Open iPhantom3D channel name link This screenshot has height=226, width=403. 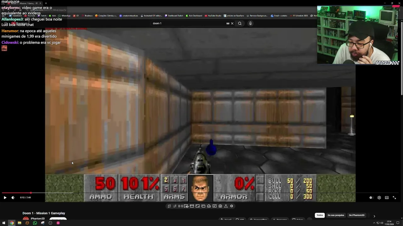37,218
